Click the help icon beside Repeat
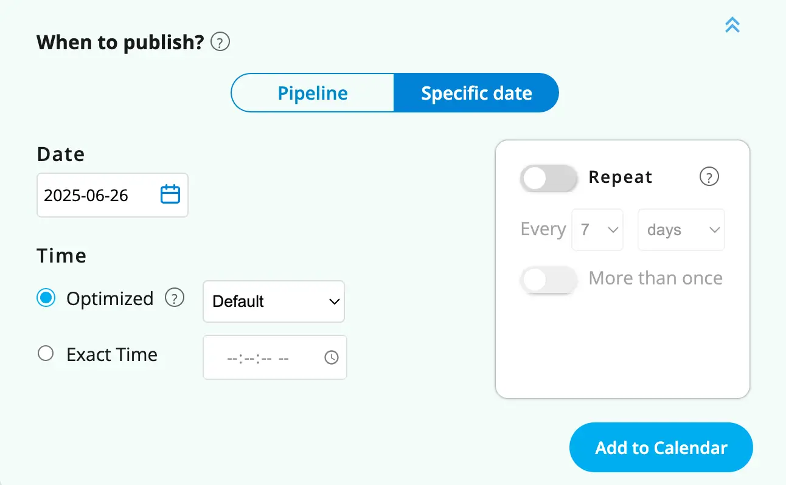Image resolution: width=786 pixels, height=485 pixels. pos(709,177)
